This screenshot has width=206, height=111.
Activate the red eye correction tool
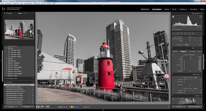click(182, 33)
